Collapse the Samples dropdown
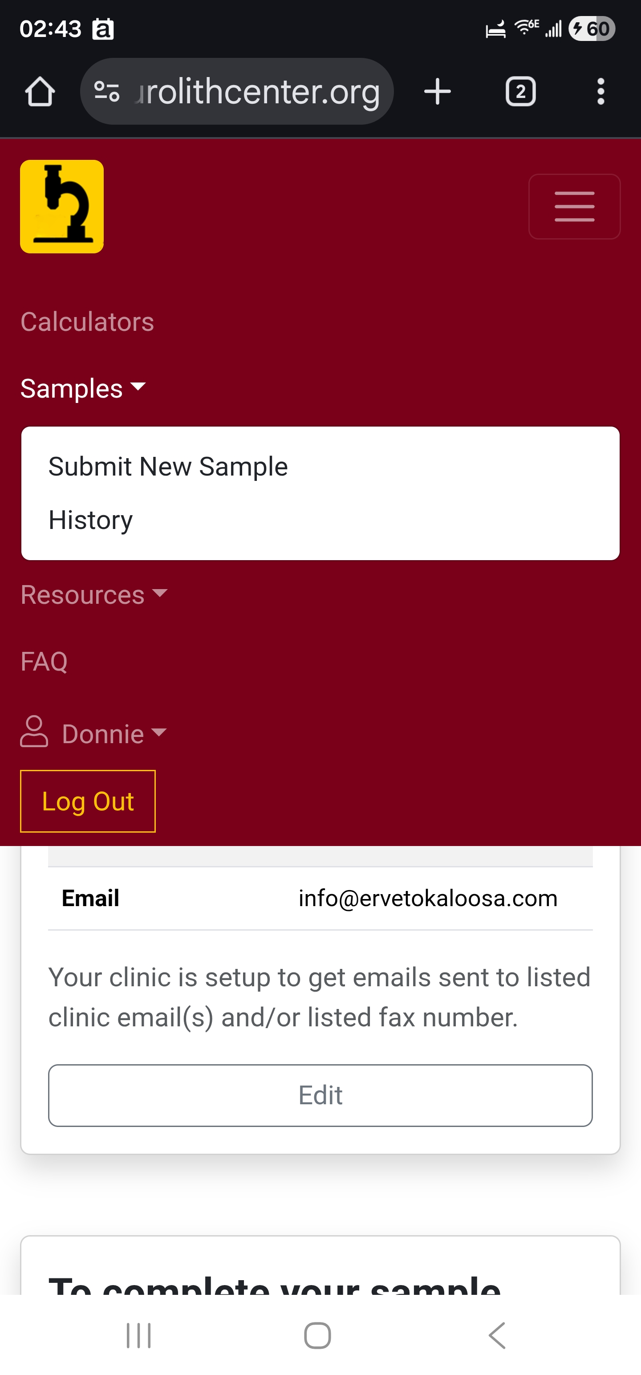 [x=83, y=389]
